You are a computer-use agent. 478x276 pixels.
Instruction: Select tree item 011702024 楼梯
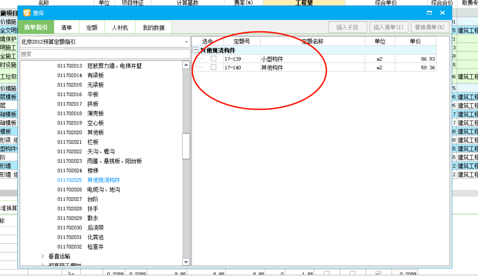pyautogui.click(x=78, y=170)
